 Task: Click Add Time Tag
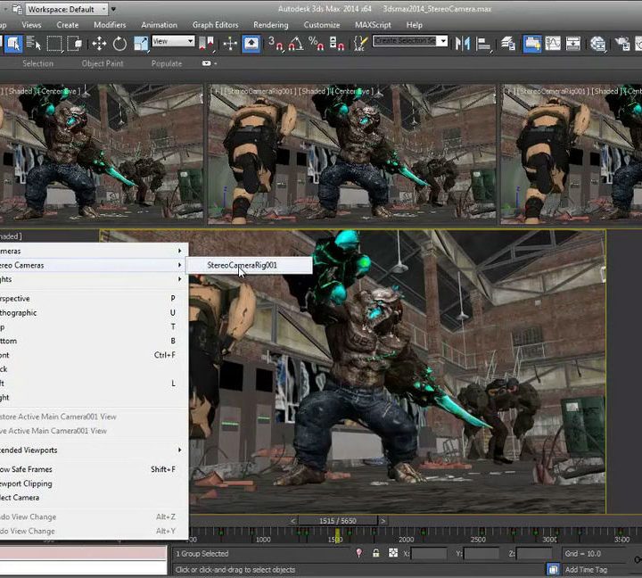click(586, 569)
